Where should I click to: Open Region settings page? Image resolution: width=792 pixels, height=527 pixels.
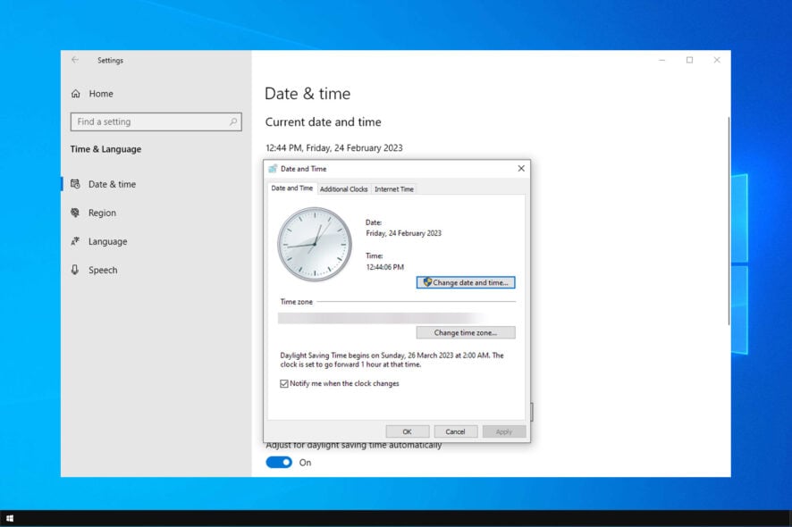(x=102, y=213)
